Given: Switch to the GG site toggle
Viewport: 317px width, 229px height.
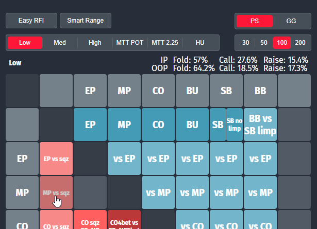Looking at the screenshot, I should [291, 21].
